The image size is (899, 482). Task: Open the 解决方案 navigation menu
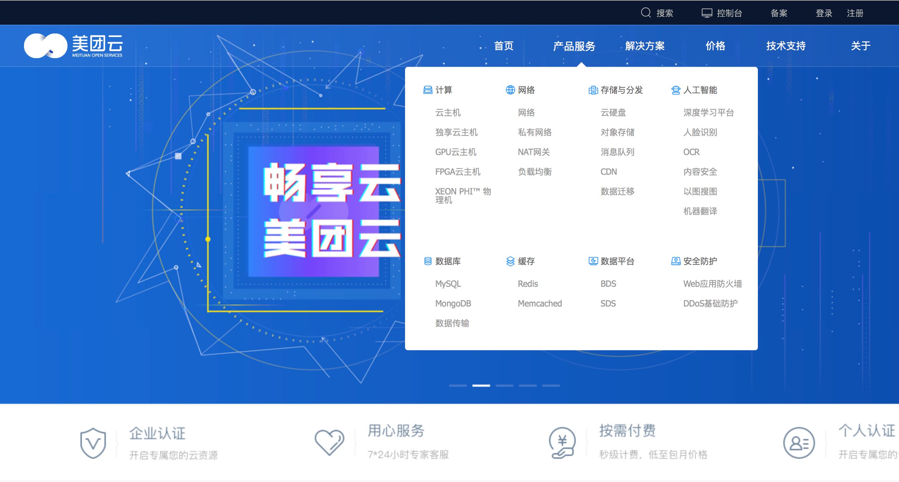click(645, 46)
